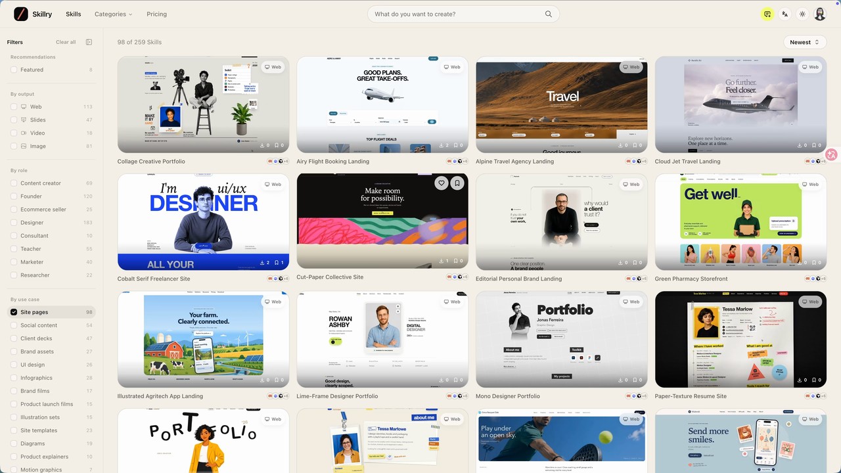
Task: Uncheck the Site pages use case filter
Action: (14, 312)
